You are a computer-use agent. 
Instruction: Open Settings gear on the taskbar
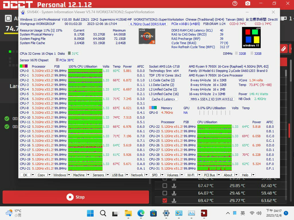[166, 213]
